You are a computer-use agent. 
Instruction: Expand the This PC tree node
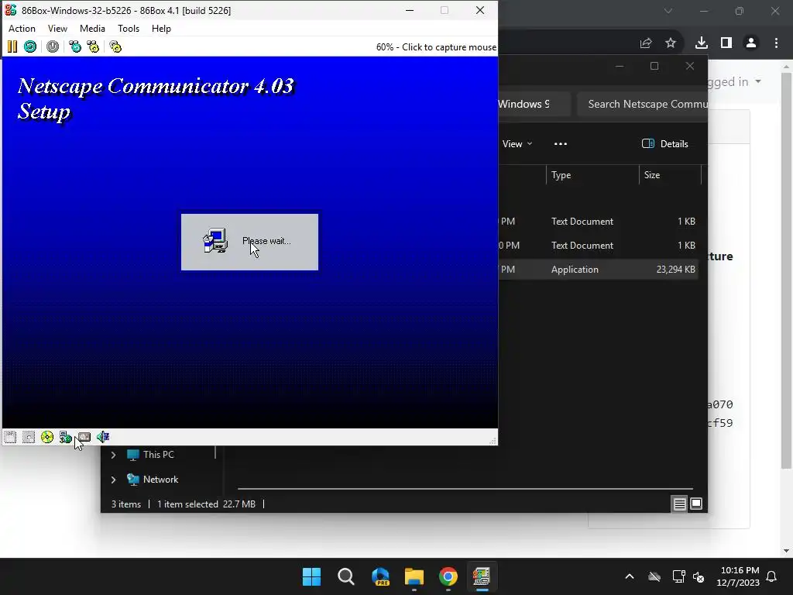click(114, 455)
